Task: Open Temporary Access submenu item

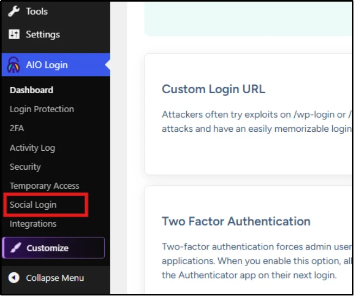Action: coord(45,186)
